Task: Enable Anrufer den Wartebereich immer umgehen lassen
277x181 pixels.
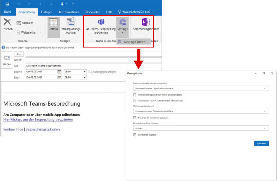Action: coord(135,95)
